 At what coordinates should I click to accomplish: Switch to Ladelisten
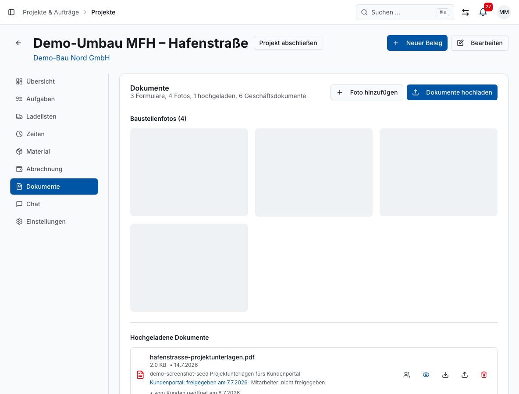(54, 116)
